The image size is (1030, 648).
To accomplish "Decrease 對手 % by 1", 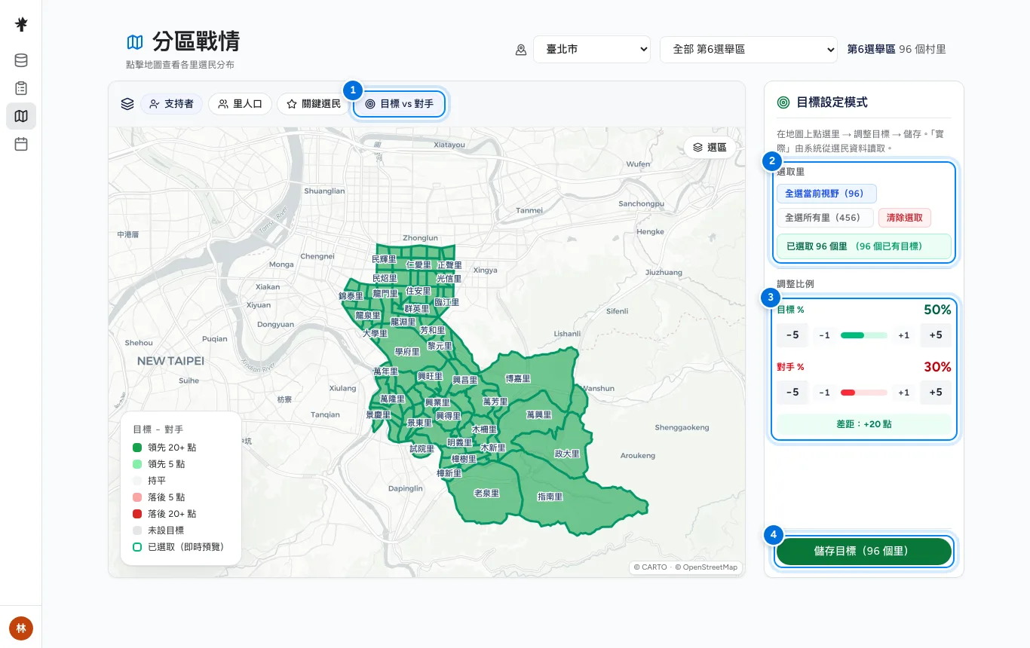I will tap(824, 393).
